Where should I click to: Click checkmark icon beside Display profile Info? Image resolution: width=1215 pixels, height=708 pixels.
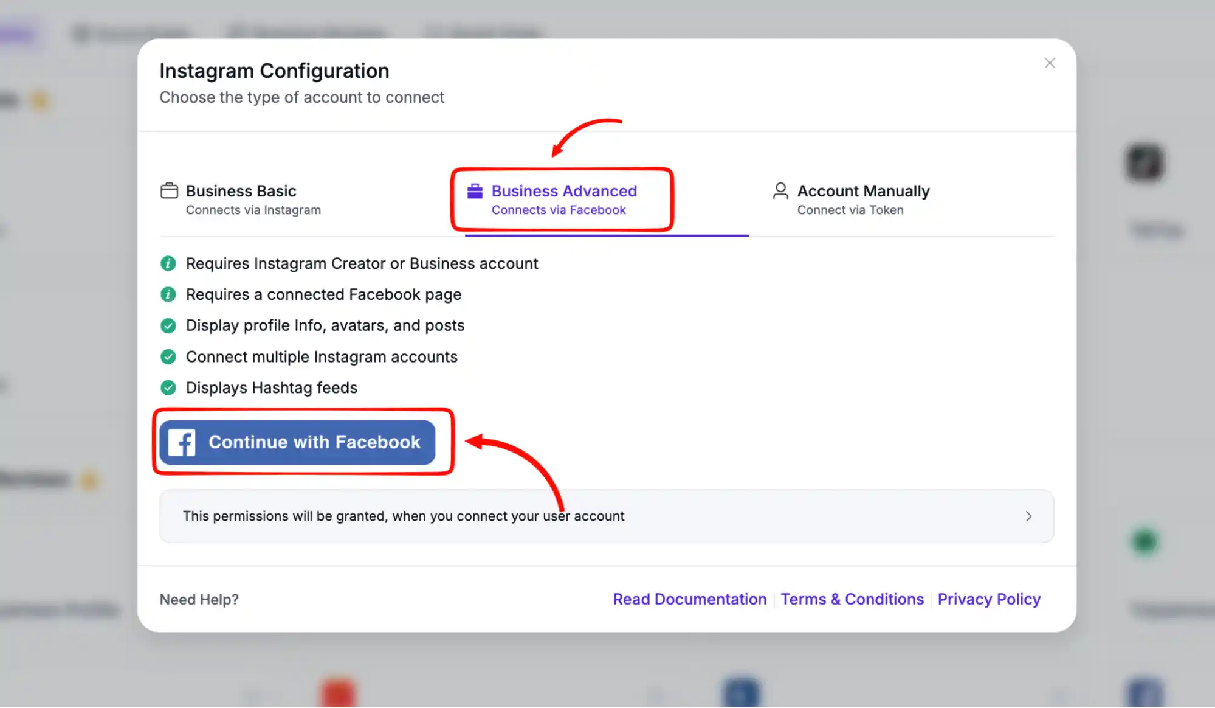pos(168,326)
